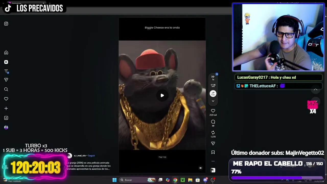Expand the reel stats panel chevron
Viewport: 327px width, 184px height.
(x=213, y=101)
